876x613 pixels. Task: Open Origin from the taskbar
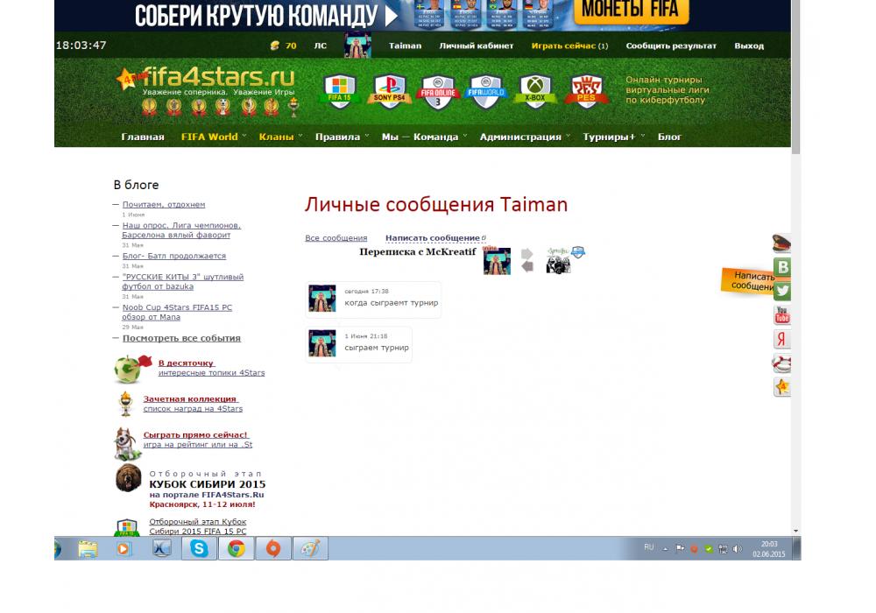273,549
